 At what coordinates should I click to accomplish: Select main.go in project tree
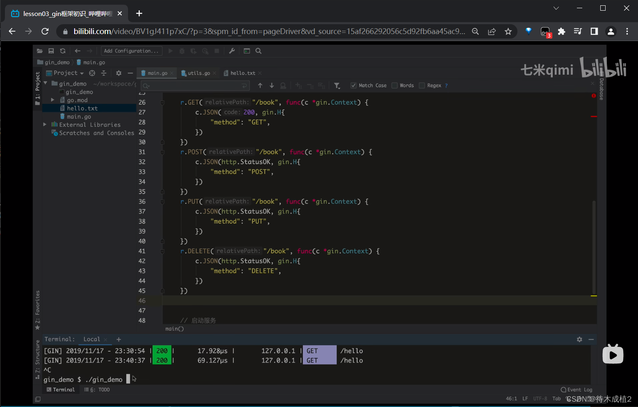pyautogui.click(x=79, y=117)
